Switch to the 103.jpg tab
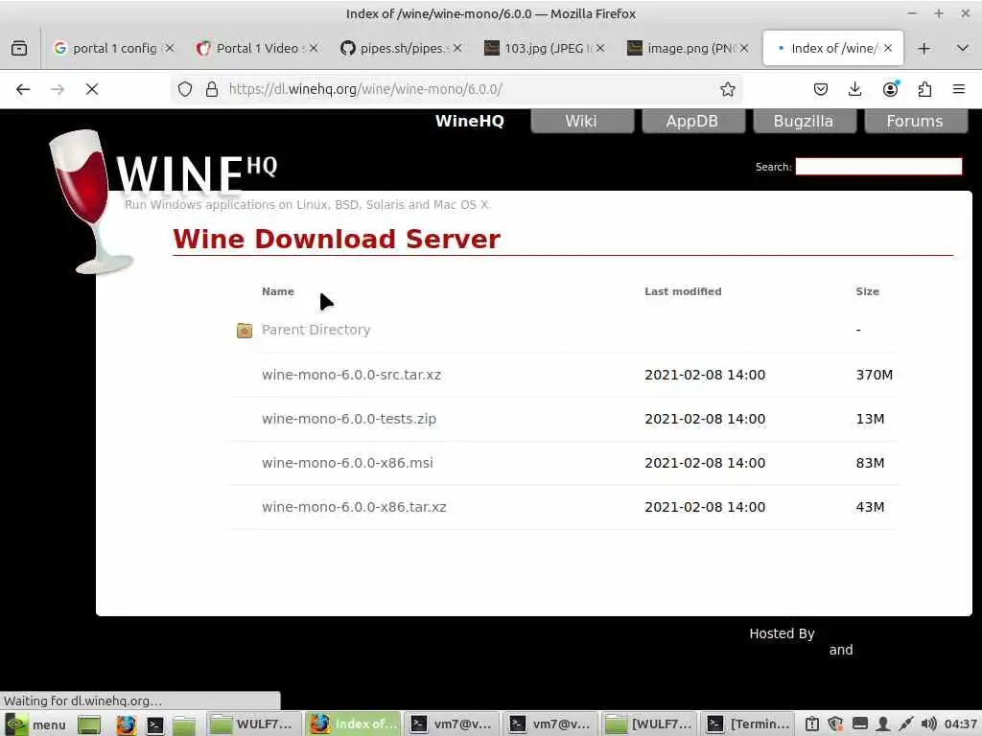This screenshot has height=736, width=982. (x=545, y=48)
